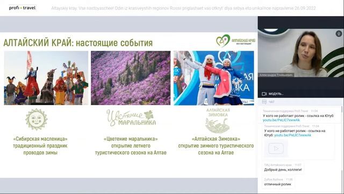Click caption '«Цветение маральника»'
The image size is (344, 194).
(131, 139)
